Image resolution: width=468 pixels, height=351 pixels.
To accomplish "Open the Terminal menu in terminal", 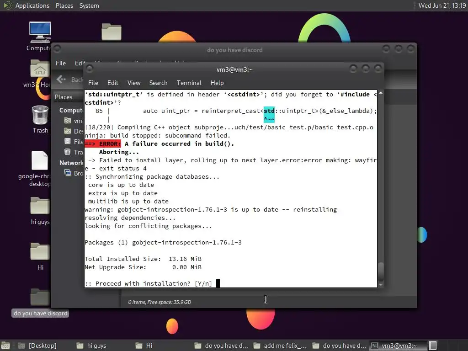I will [x=189, y=83].
